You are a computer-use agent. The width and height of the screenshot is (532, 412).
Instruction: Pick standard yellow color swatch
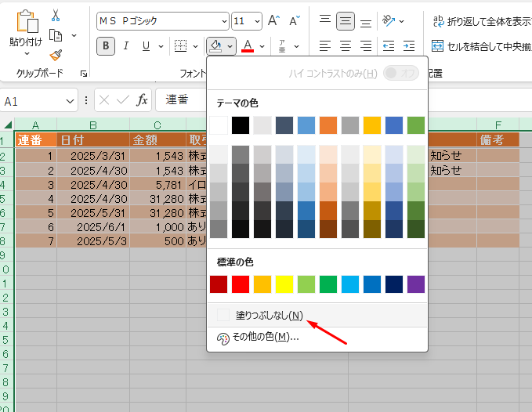click(x=284, y=284)
